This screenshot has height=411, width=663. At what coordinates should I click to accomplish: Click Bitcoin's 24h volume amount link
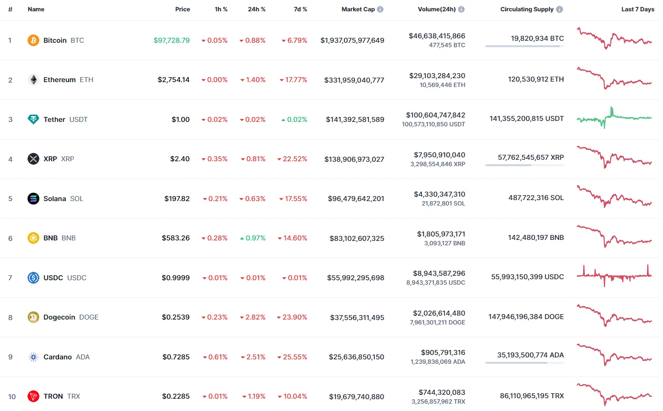(x=437, y=36)
